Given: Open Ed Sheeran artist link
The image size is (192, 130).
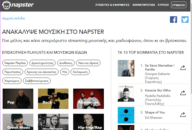Looking at the screenshot, I should (153, 118).
